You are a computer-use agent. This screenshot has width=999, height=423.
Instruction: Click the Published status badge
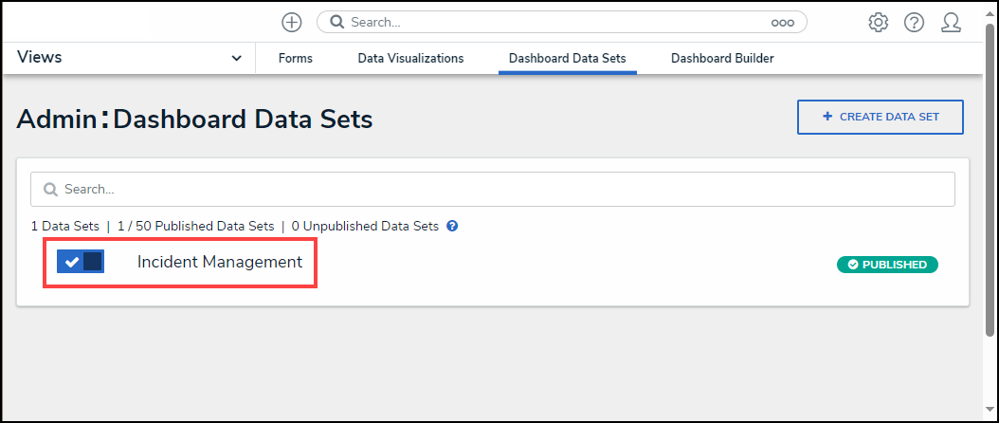click(887, 265)
